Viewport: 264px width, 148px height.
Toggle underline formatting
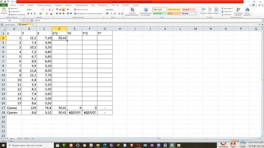(35, 14)
